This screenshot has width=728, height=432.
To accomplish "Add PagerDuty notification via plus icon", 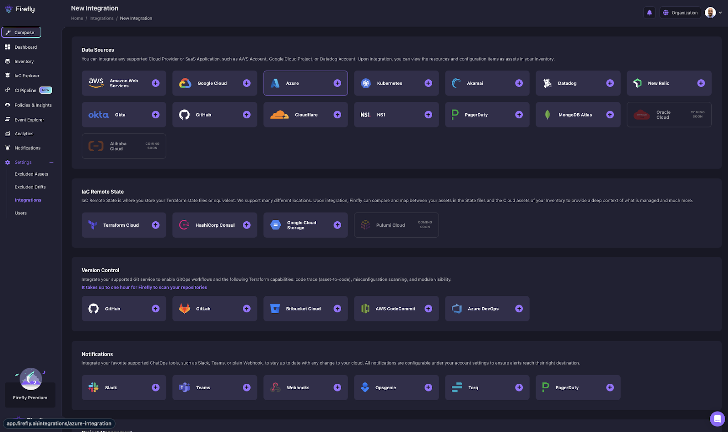I will coord(610,387).
